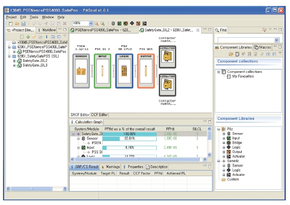Expand the SafetyGate_SIL3 tree node
Screen dimensions: 290x205
14,65
